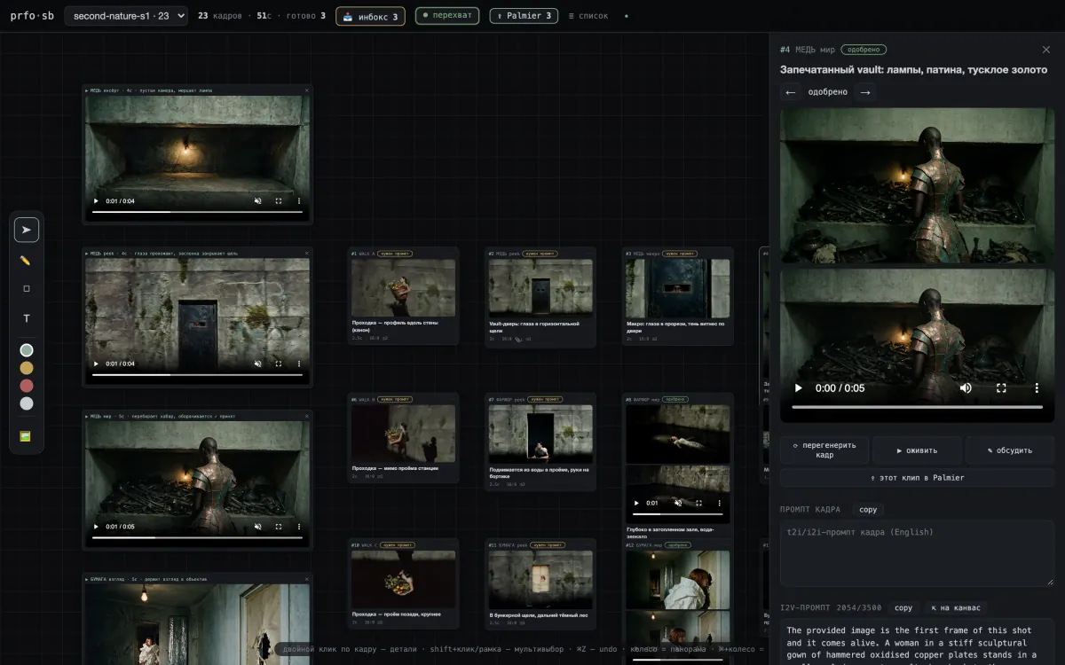
Task: Seek the МЕДЬ инсерт video progress bar
Action: (x=197, y=213)
